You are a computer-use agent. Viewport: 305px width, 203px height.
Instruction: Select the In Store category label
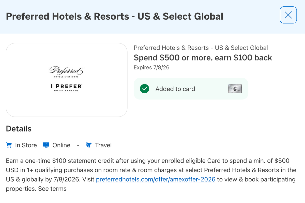(x=26, y=145)
